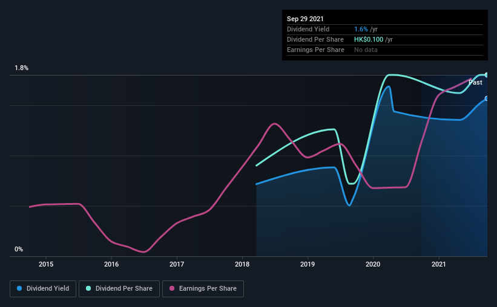Click the 2020 x-axis label
497x307 pixels.
(x=373, y=264)
